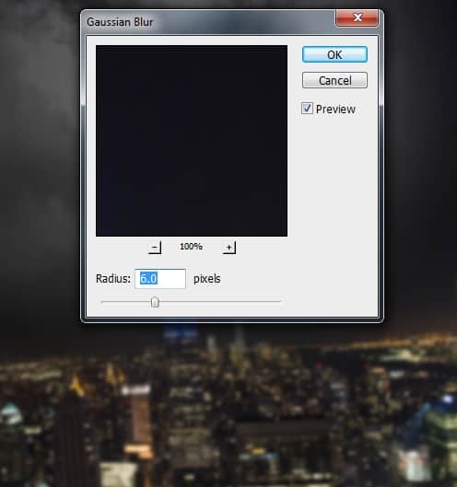Image resolution: width=457 pixels, height=487 pixels.
Task: Click the pixels unit label
Action: click(207, 279)
